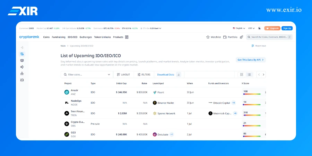Switch to list view layout
The width and height of the screenshot is (312, 156).
[249, 75]
